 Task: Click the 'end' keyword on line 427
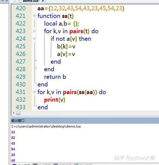point(56,62)
